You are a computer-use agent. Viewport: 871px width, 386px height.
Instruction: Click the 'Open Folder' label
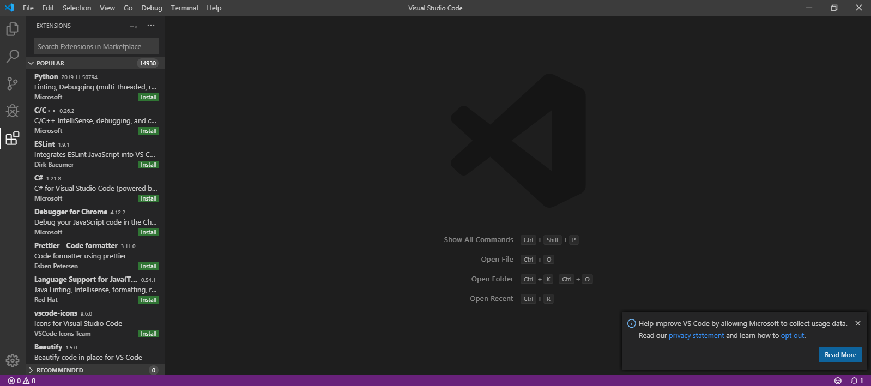pos(492,279)
